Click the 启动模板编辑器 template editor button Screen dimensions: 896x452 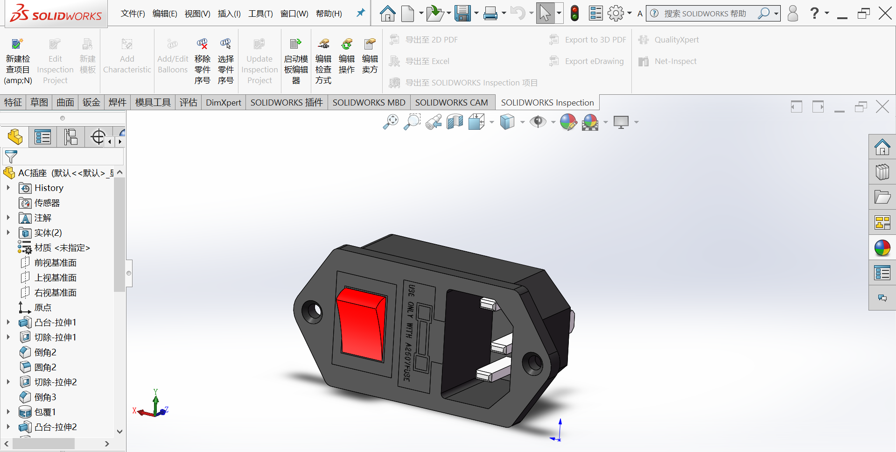click(x=296, y=62)
